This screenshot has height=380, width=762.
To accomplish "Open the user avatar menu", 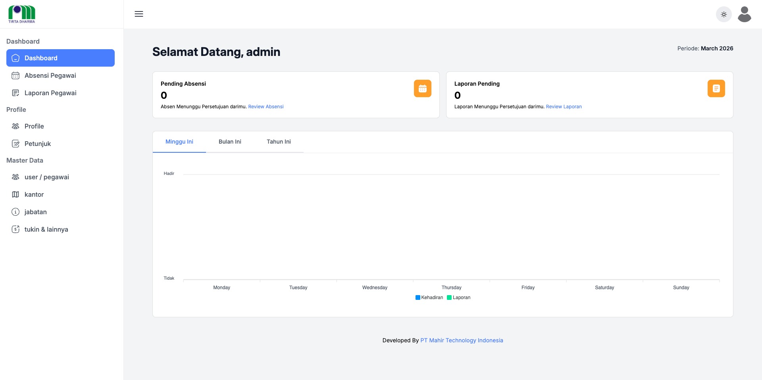I will coord(744,14).
